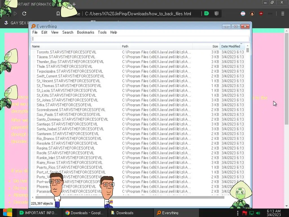Open the browser profile avatar icon

252,14
